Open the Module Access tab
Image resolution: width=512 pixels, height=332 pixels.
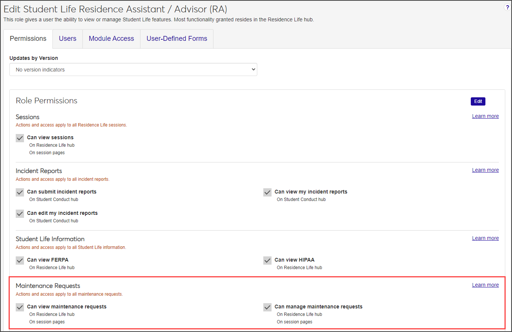coord(111,39)
